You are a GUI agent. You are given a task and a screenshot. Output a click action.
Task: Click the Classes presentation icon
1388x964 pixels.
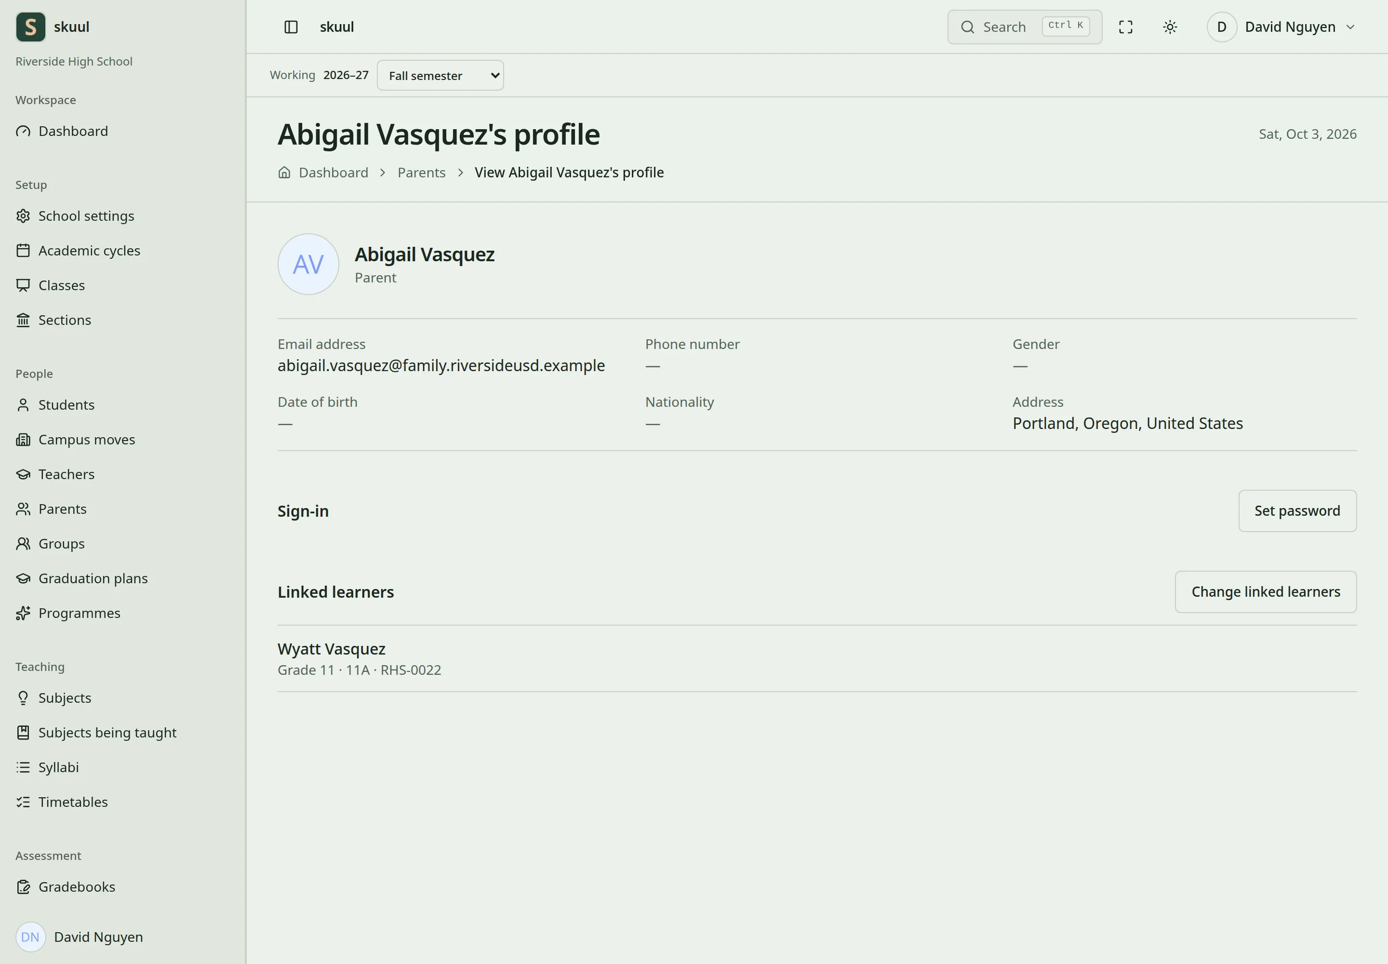coord(23,285)
